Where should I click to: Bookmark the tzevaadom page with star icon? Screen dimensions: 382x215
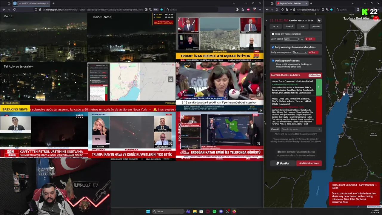pyautogui.click(x=331, y=10)
